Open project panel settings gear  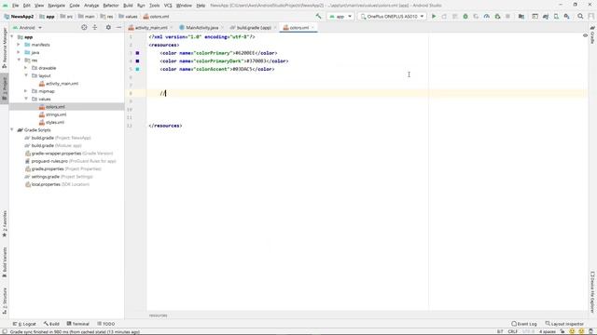click(x=108, y=27)
